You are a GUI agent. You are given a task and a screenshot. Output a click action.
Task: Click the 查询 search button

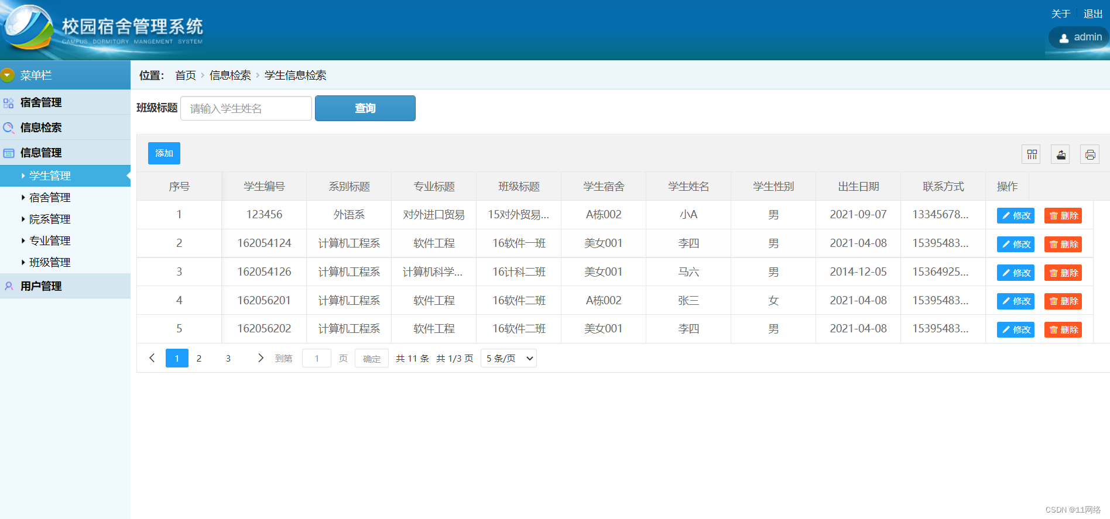point(365,108)
